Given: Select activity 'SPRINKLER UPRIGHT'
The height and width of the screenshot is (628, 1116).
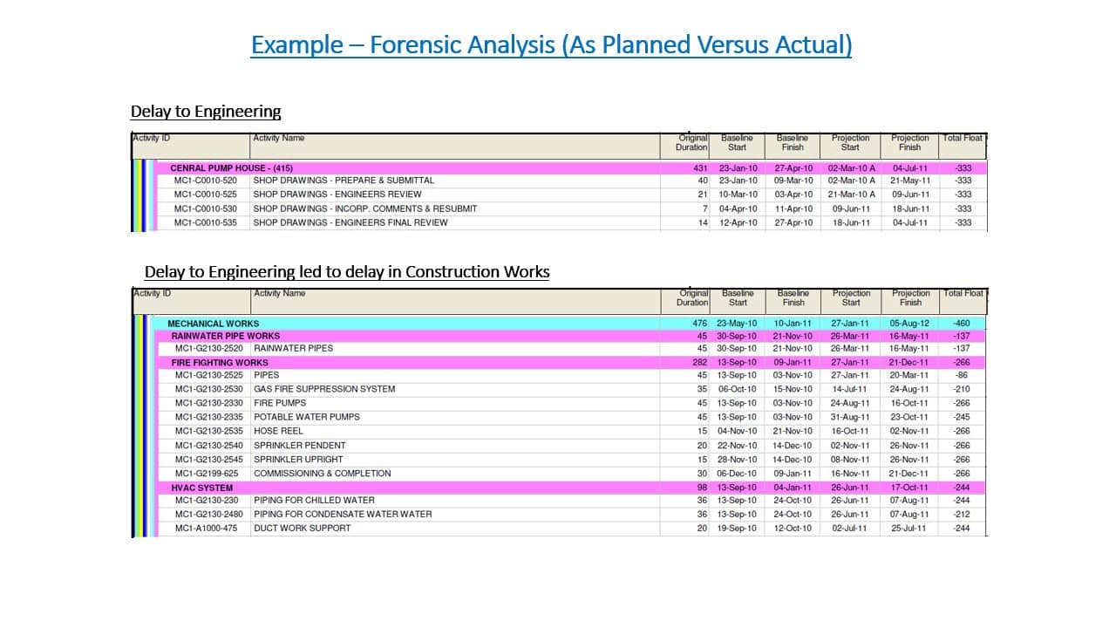Looking at the screenshot, I should (298, 460).
